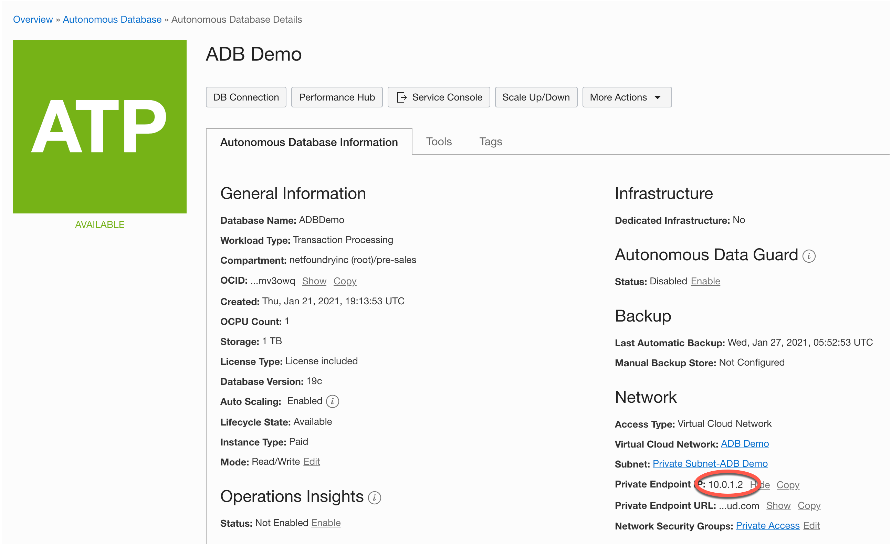Open the Private Access security group

pyautogui.click(x=768, y=526)
